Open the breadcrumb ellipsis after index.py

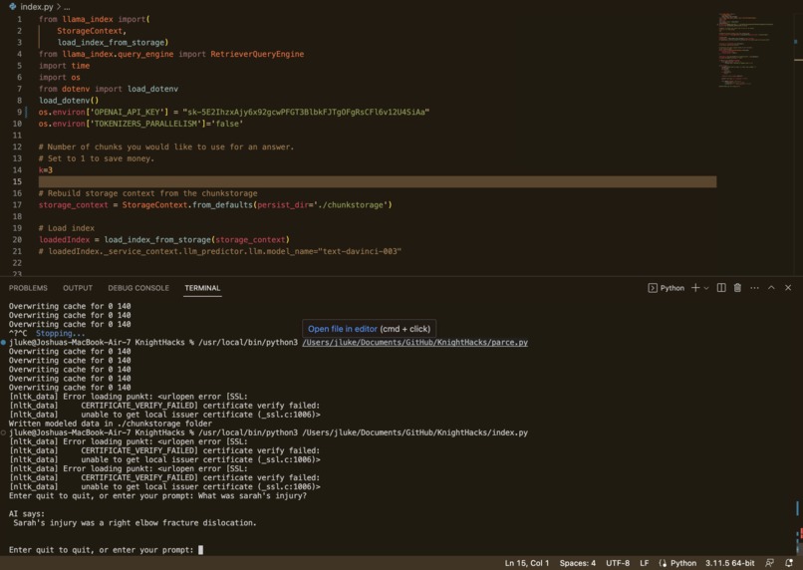click(67, 7)
